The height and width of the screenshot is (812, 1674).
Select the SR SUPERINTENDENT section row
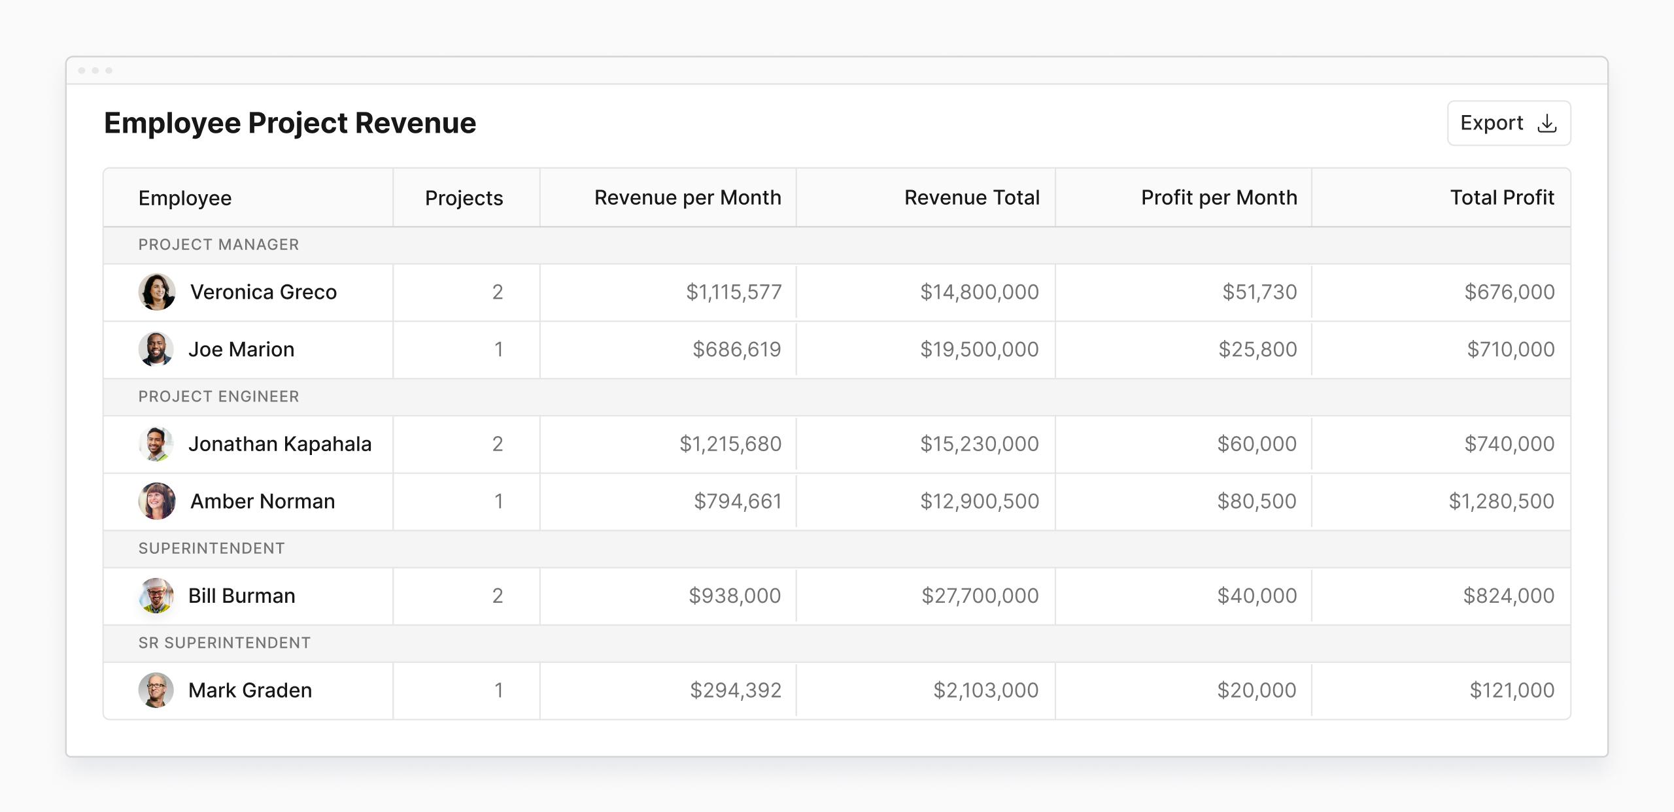223,643
